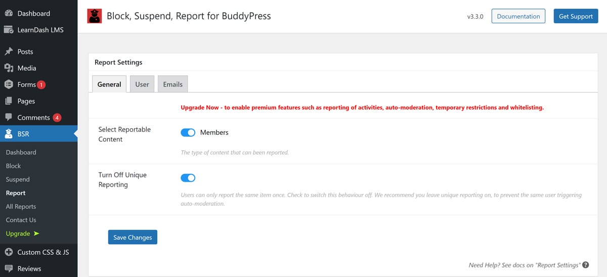
Task: Toggle the Members reportable content switch
Action: pyautogui.click(x=188, y=133)
